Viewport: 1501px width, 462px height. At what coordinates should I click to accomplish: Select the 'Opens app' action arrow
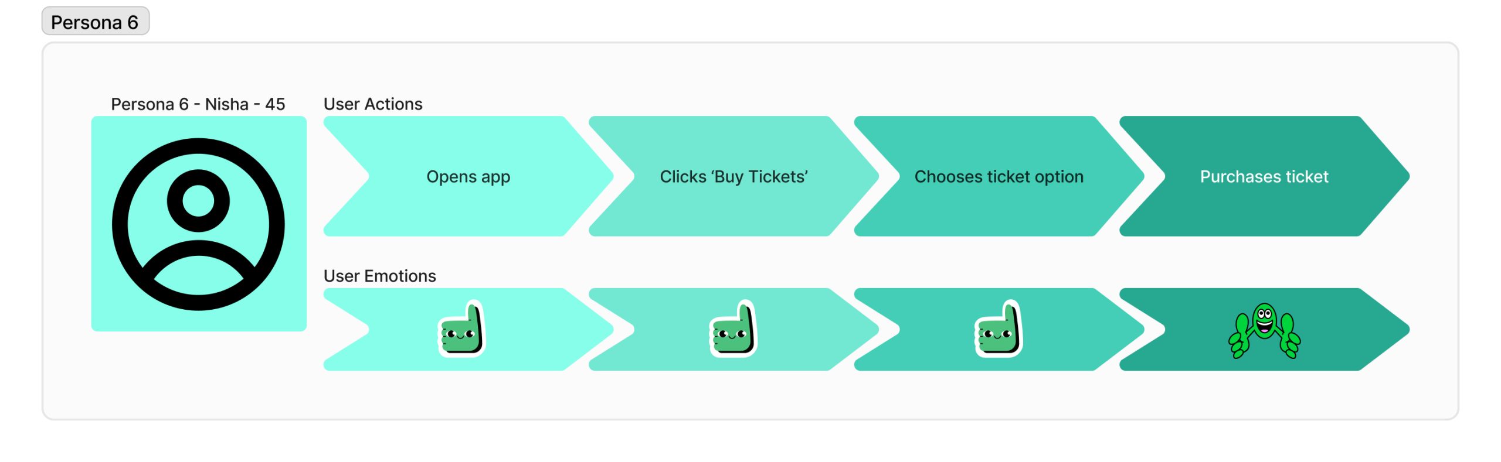tap(468, 177)
